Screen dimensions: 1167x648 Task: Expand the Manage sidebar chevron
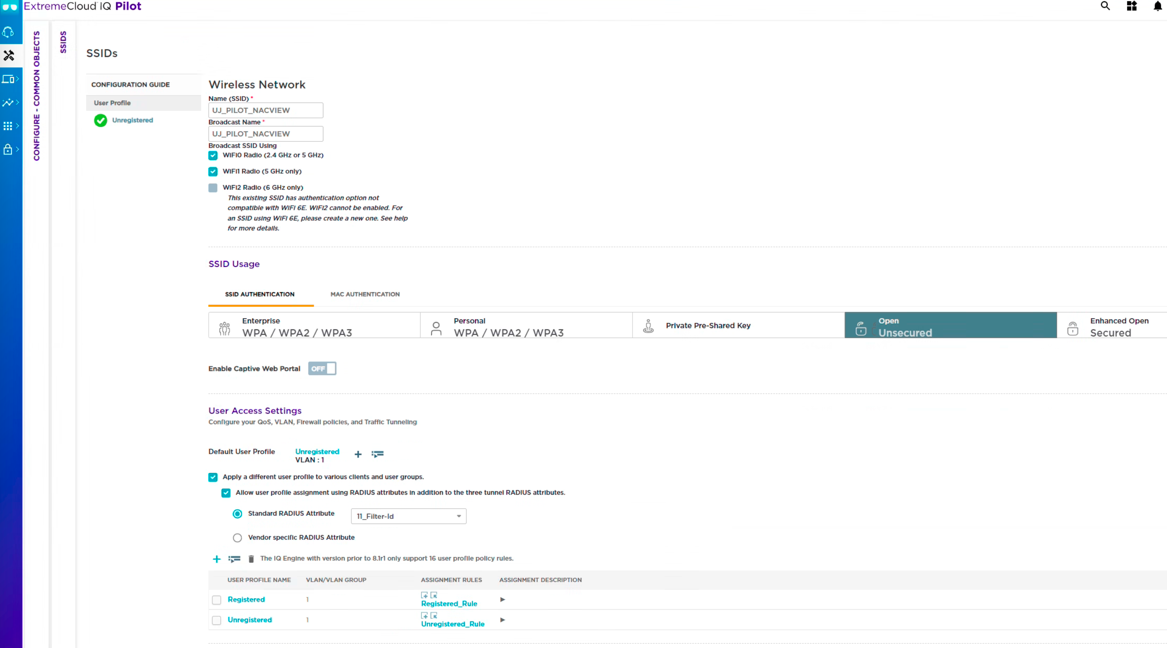(x=18, y=79)
